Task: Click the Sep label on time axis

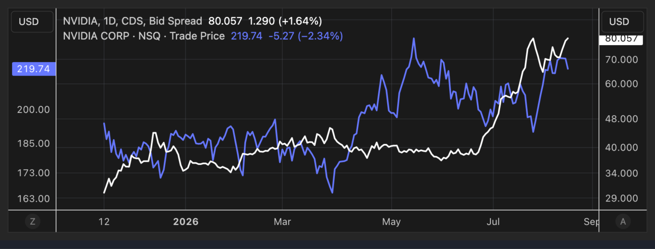Action: pyautogui.click(x=591, y=222)
